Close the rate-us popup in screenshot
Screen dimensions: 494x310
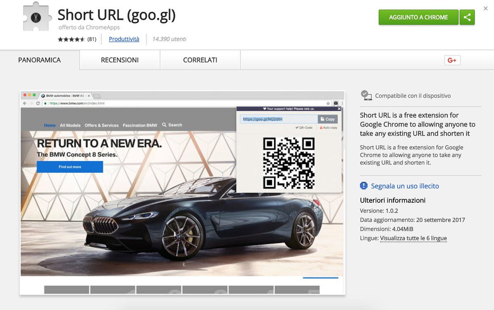point(339,109)
